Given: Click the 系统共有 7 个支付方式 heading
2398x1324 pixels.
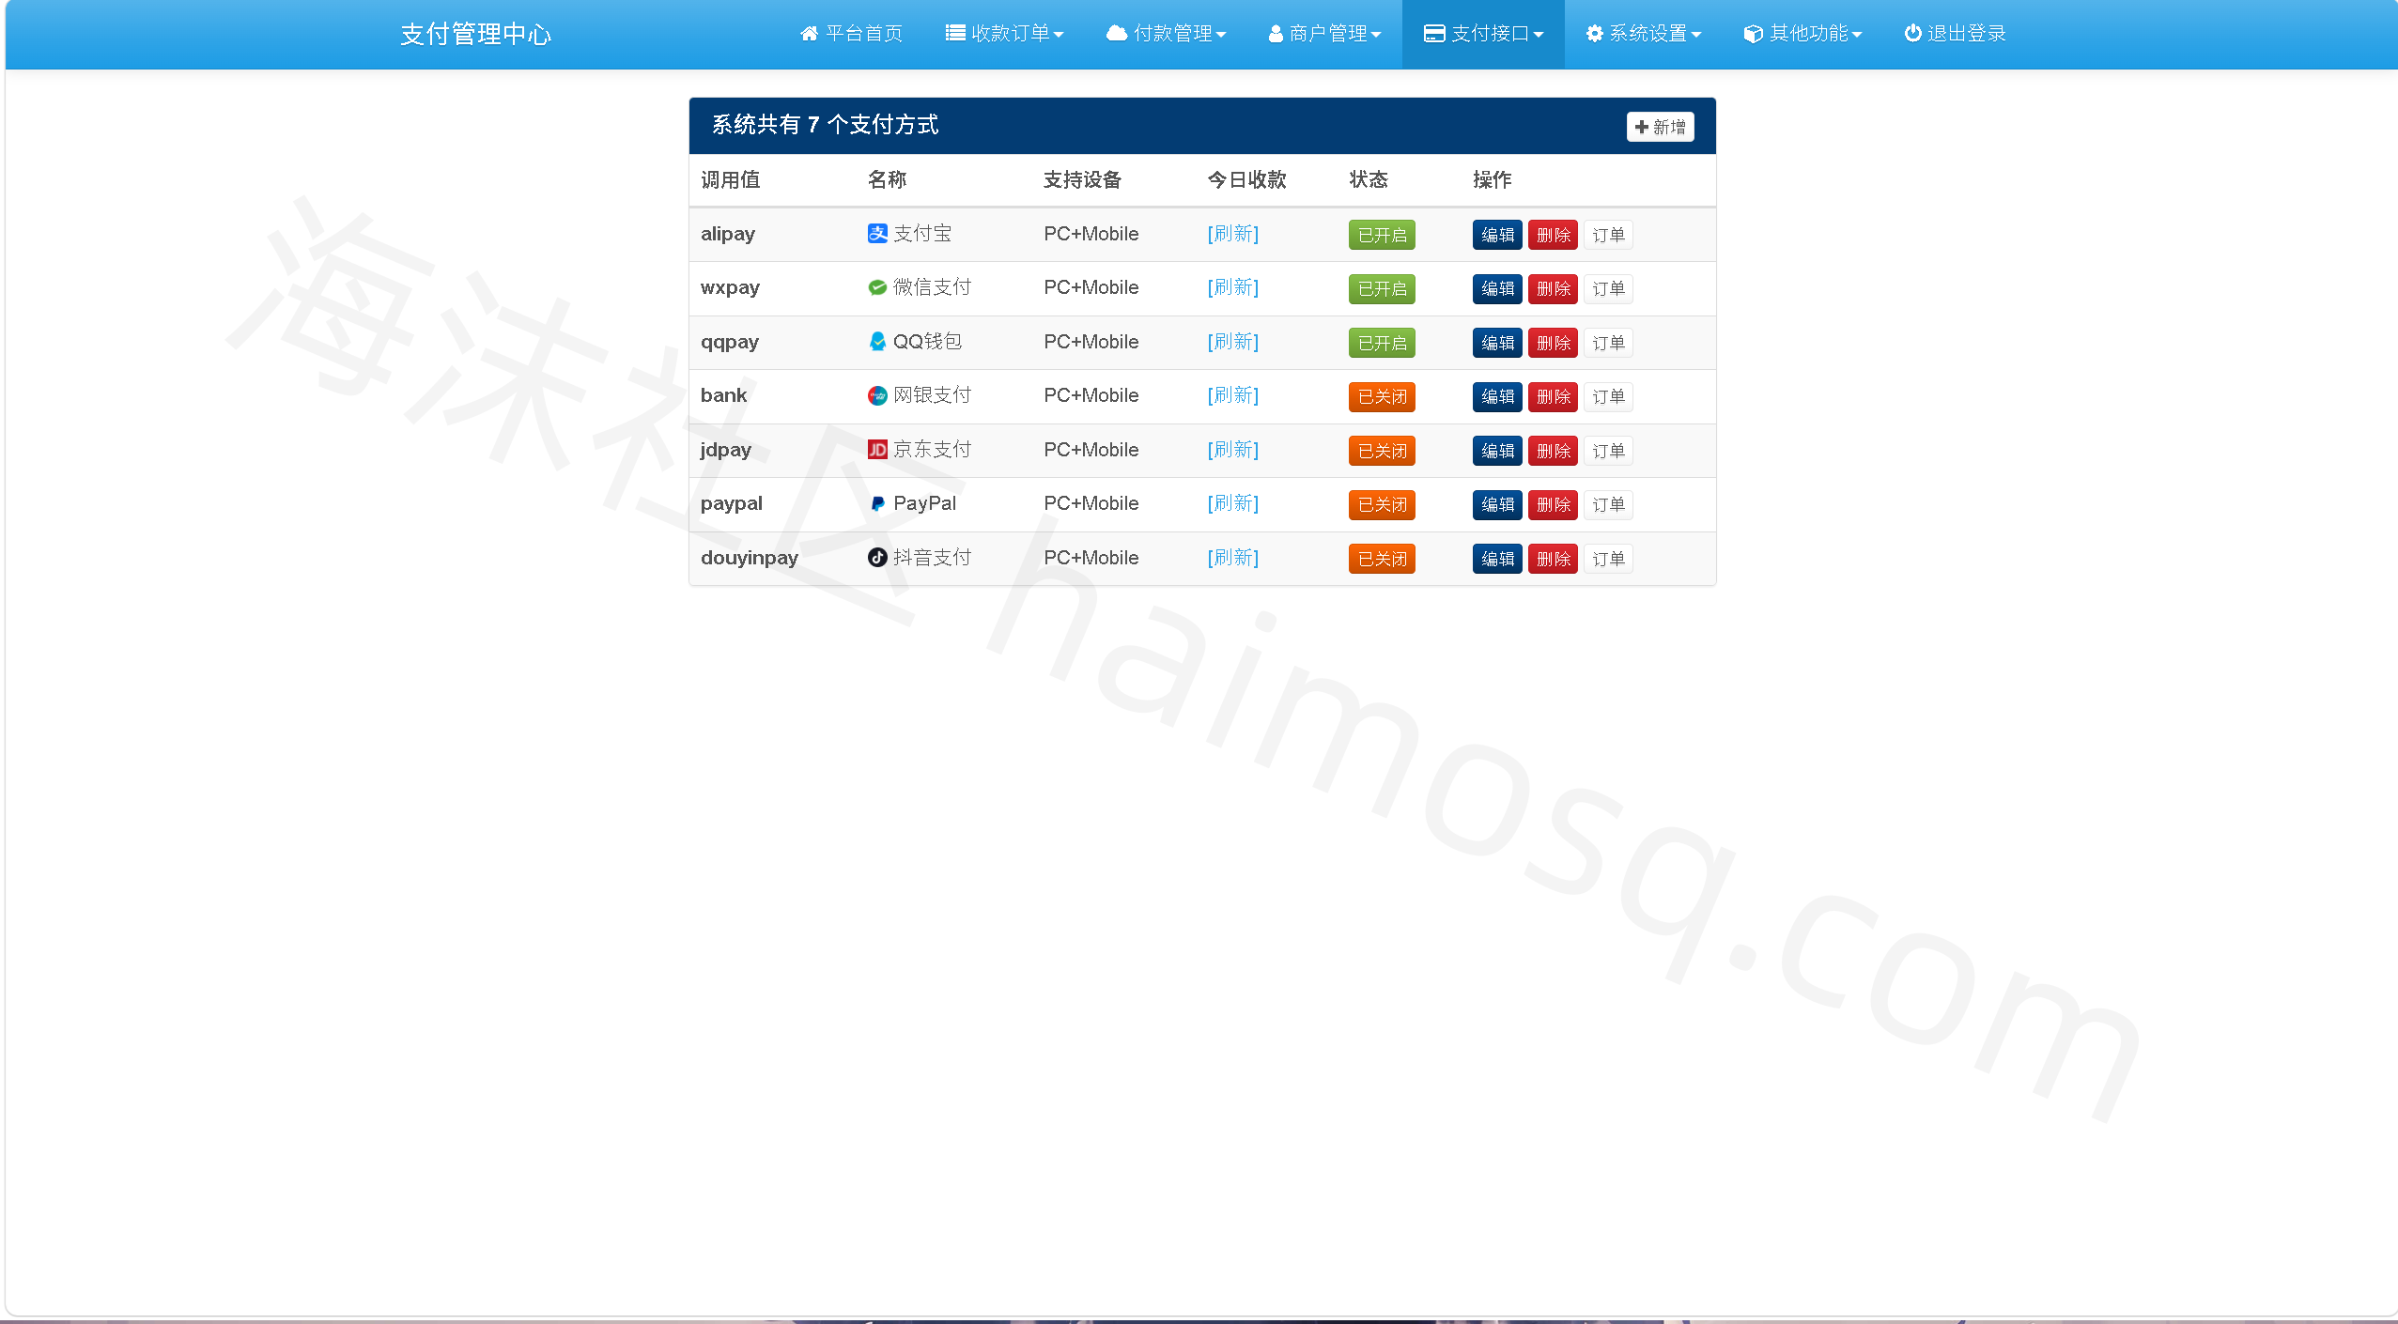Looking at the screenshot, I should (x=825, y=125).
